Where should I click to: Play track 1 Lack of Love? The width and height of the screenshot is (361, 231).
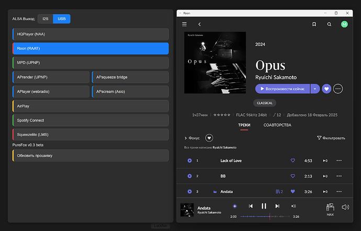(189, 160)
